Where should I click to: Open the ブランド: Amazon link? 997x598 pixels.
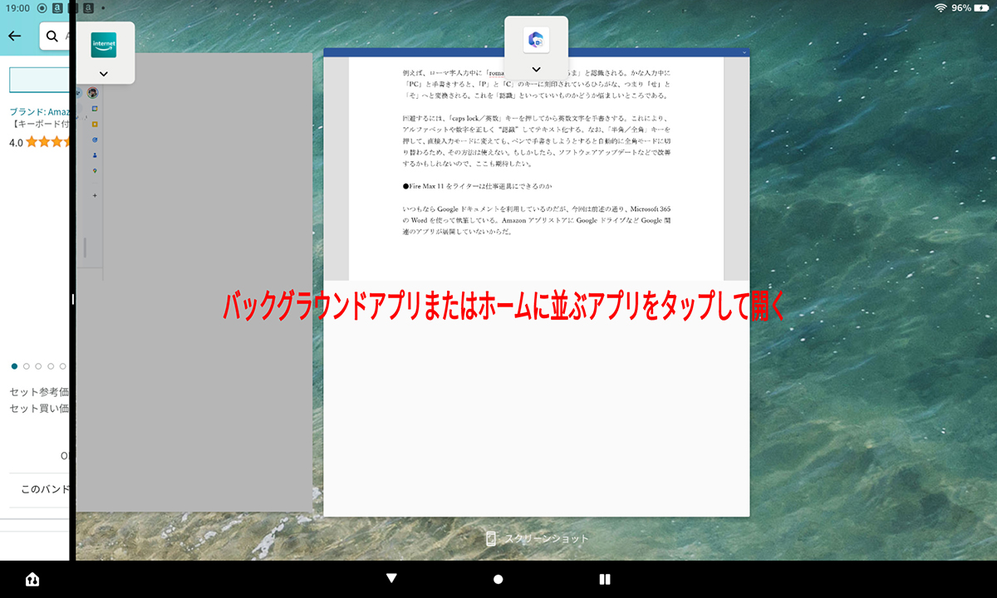pyautogui.click(x=38, y=112)
